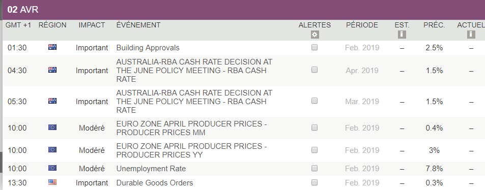Screen dimensions: 485x190
Task: Open Building Approvals event details
Action: (x=148, y=48)
